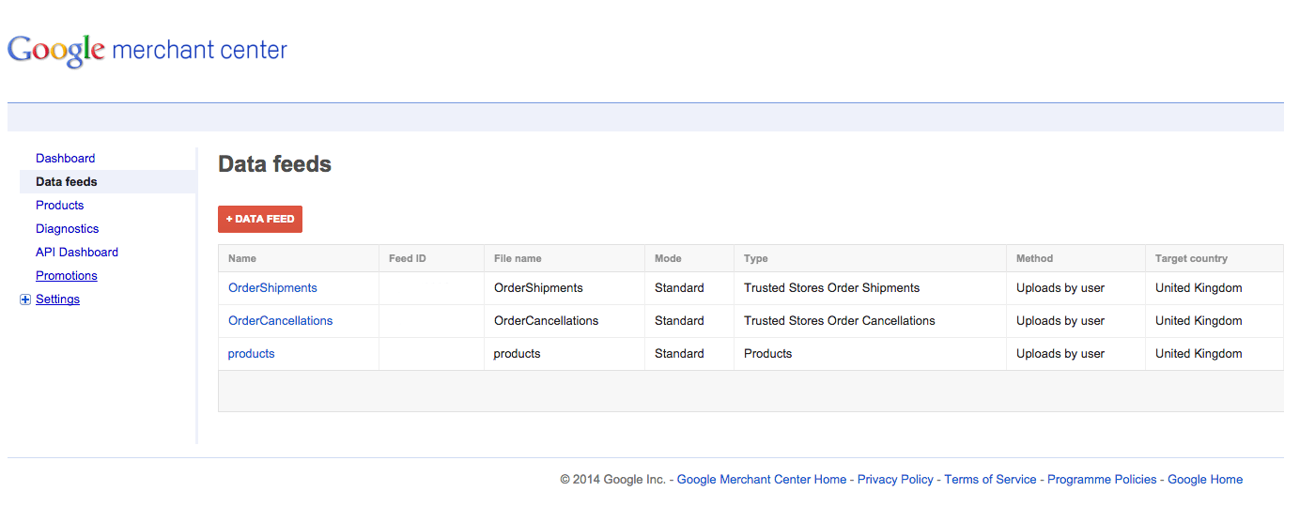
Task: Expand the Settings plus icon
Action: pyautogui.click(x=25, y=300)
